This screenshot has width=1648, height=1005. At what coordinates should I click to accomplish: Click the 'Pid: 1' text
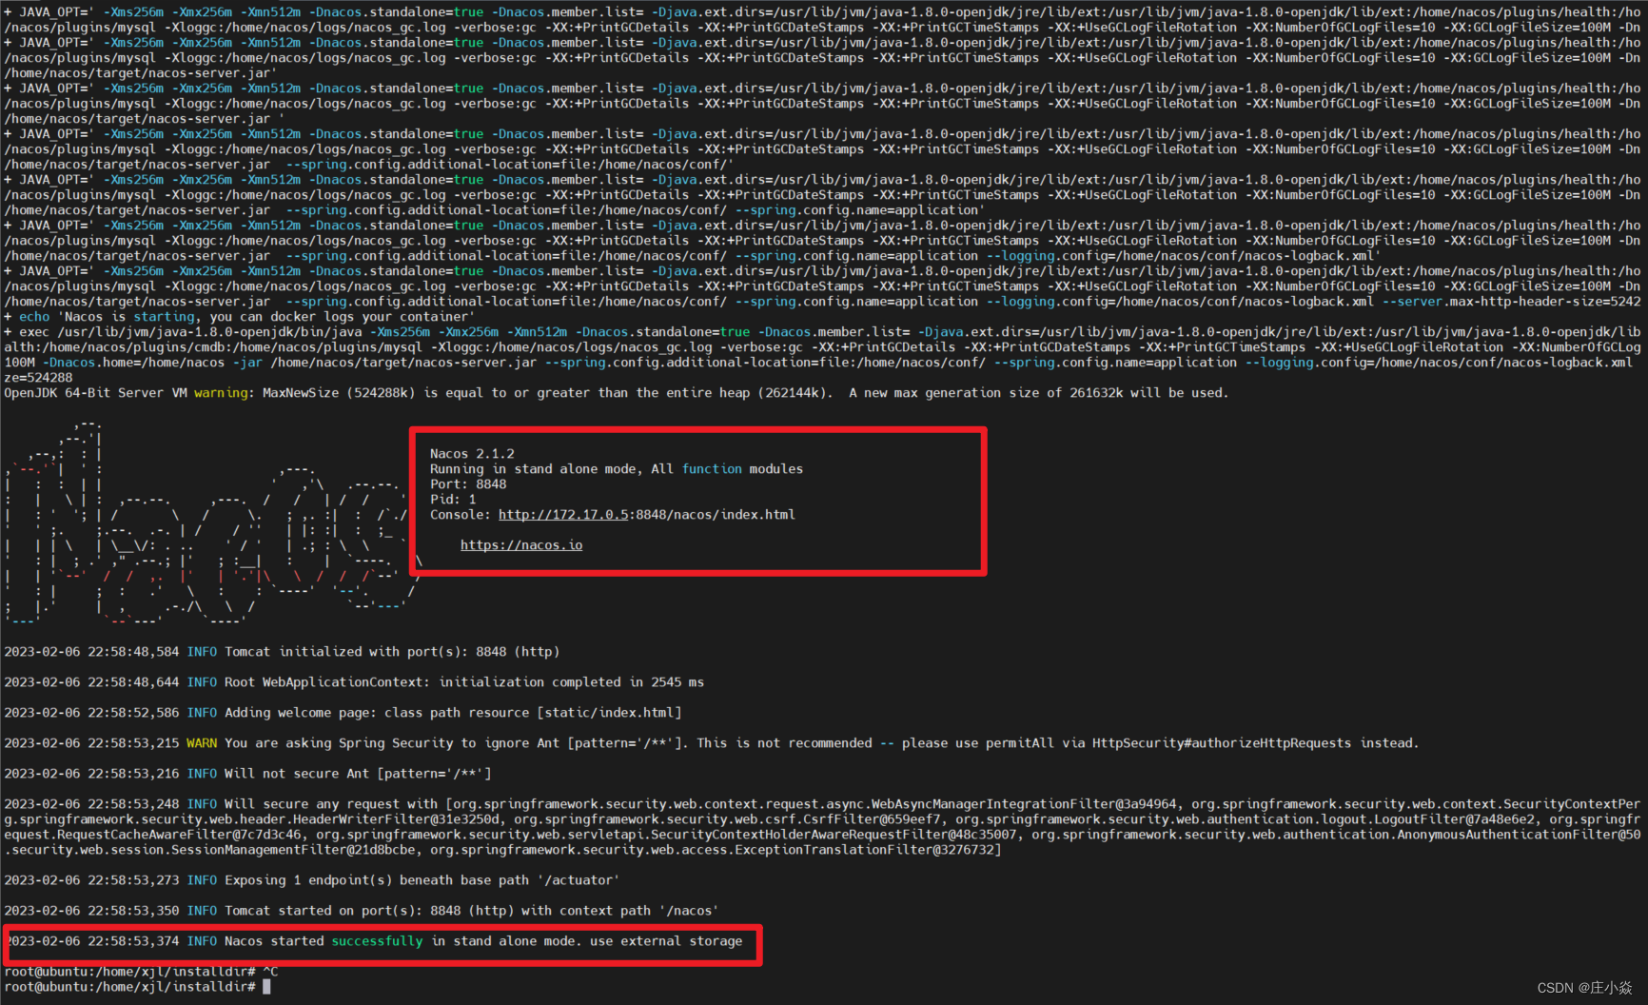point(452,499)
